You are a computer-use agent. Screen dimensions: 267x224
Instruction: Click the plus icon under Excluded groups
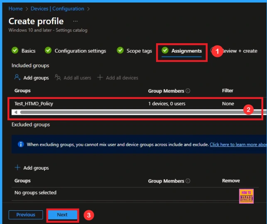click(x=17, y=168)
